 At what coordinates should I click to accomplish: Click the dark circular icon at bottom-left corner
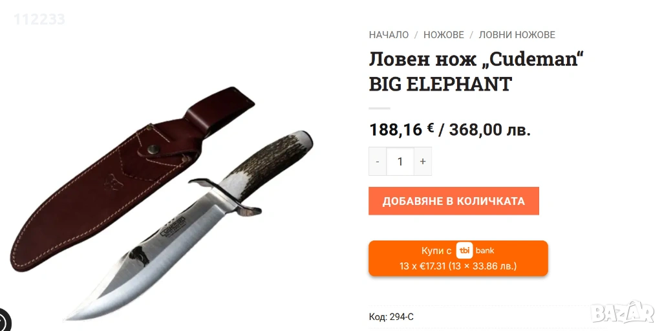click(5, 321)
